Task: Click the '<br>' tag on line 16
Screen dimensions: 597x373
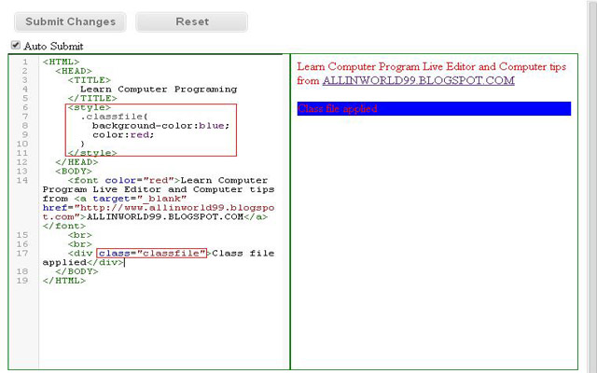Action: point(80,244)
